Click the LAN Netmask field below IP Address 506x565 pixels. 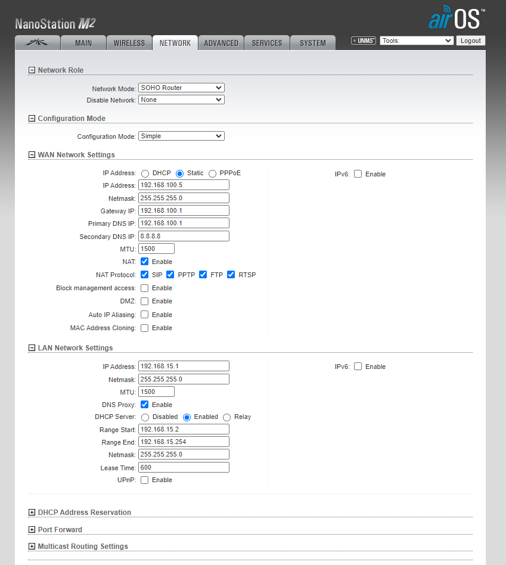click(x=184, y=379)
